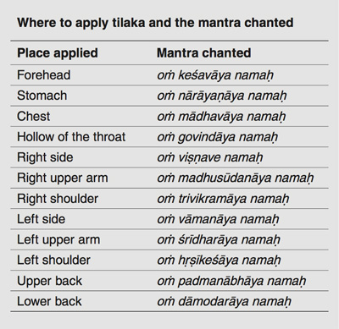Image resolution: width=339 pixels, height=329 pixels.
Task: Select the 'Mantra chanted' column header
Action: click(x=203, y=53)
